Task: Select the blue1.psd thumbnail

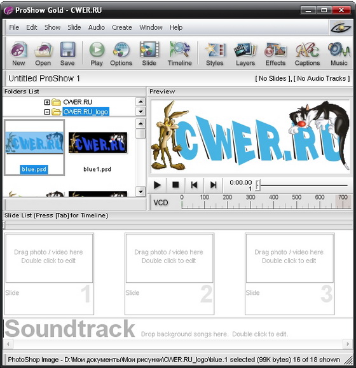Action: coord(98,148)
